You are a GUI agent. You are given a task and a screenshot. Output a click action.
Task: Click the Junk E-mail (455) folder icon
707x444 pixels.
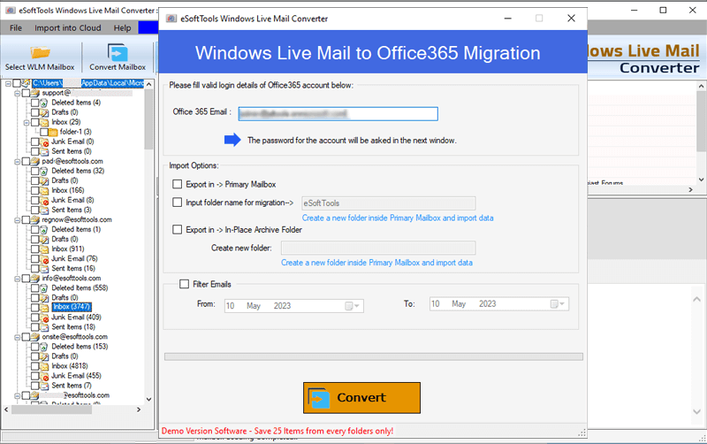(44, 376)
